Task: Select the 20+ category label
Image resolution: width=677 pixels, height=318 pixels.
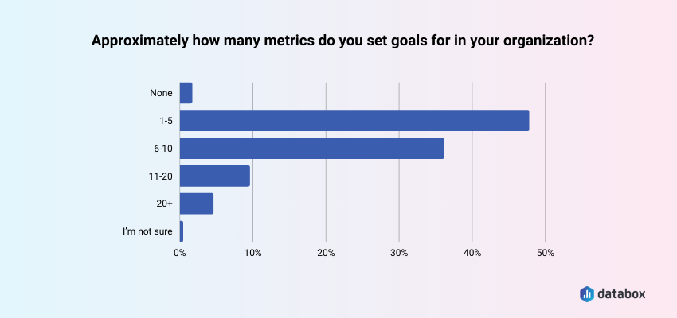Action: point(165,204)
